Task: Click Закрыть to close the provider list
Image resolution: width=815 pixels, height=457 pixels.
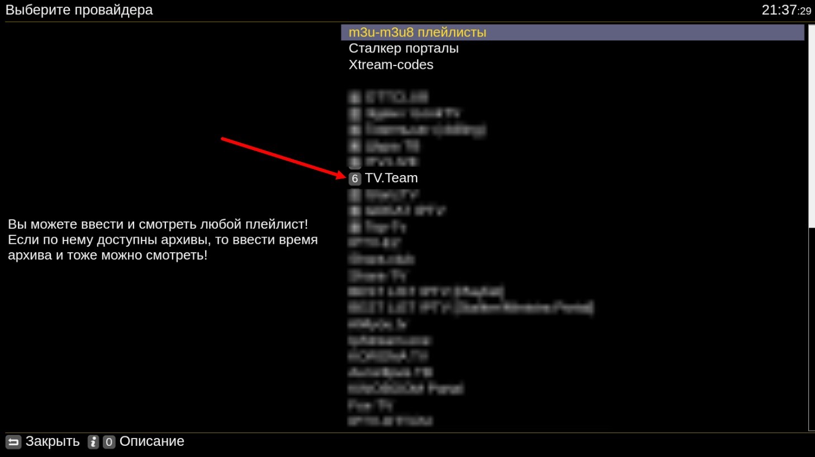Action: pos(53,441)
